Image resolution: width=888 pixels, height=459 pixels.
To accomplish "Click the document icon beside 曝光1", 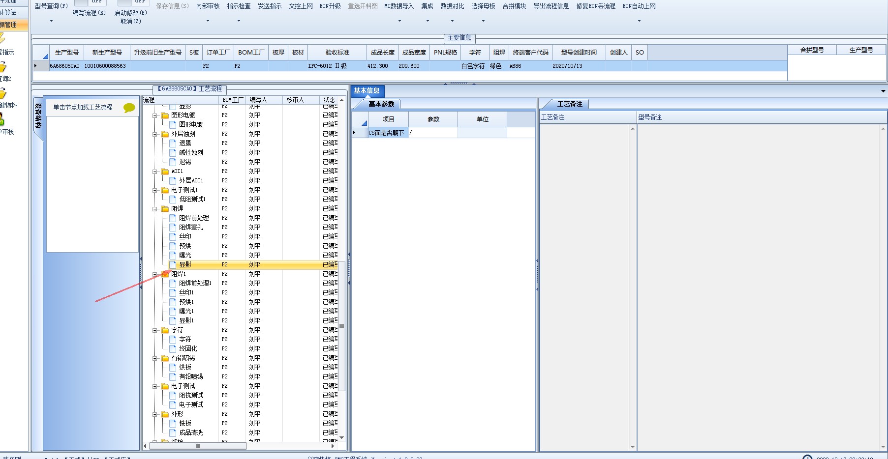I will [x=173, y=311].
